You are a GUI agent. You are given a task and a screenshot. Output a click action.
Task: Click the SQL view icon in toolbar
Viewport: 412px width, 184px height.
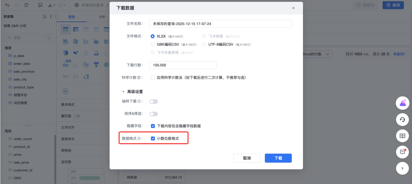tap(41, 5)
